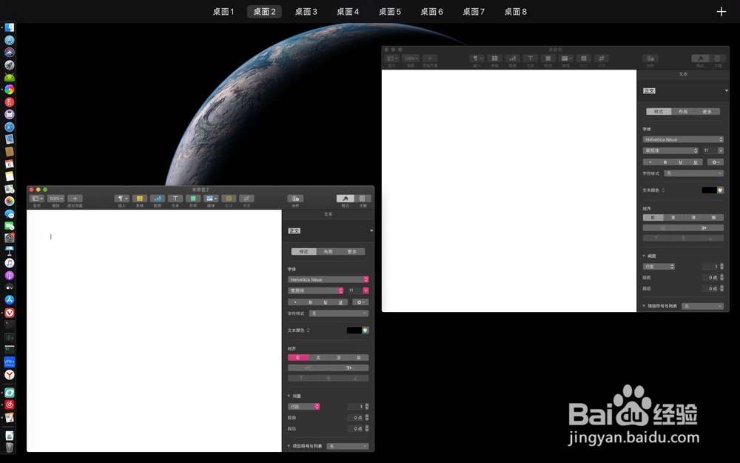Open Finder from the Dock
The height and width of the screenshot is (463, 740).
pos(9,28)
